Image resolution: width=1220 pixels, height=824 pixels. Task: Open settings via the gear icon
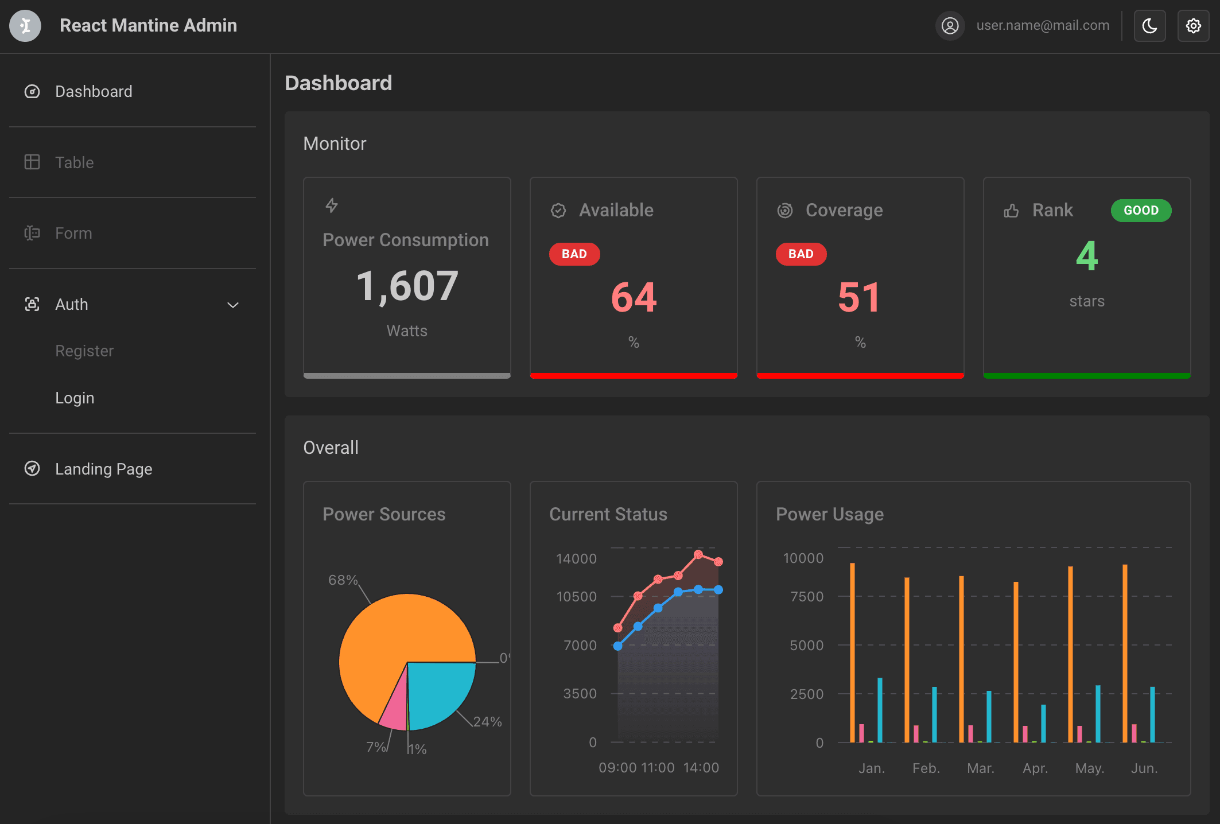[x=1193, y=26]
